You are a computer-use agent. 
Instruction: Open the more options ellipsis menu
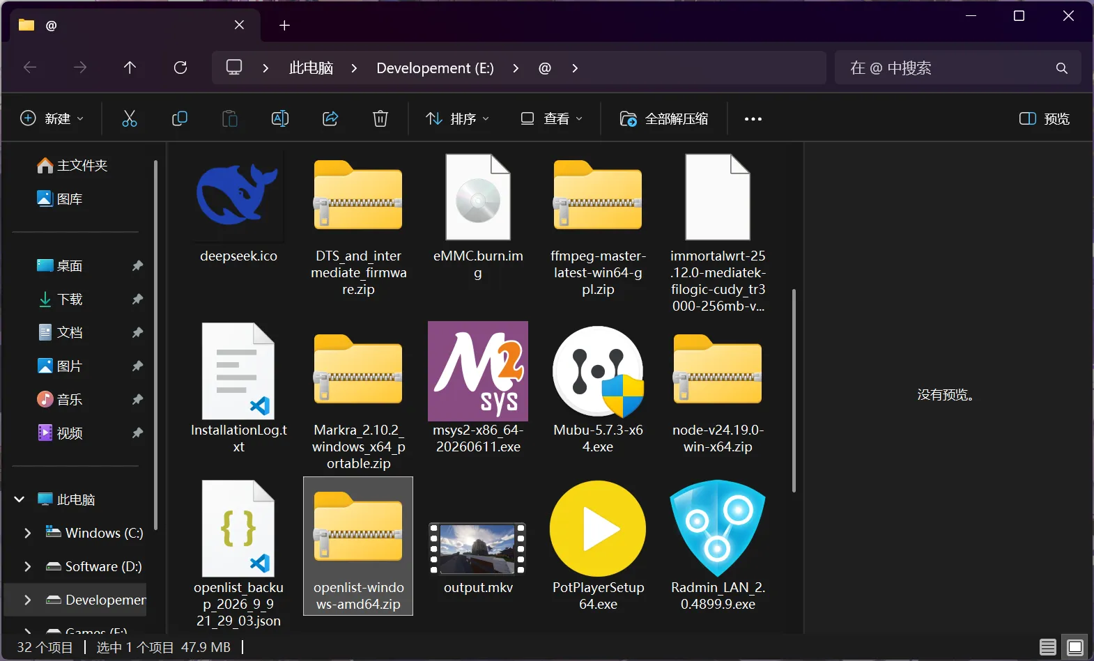753,119
